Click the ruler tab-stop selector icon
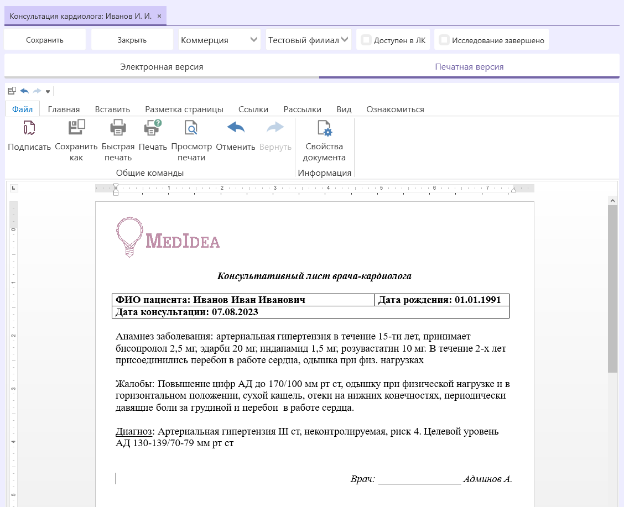The image size is (624, 507). pyautogui.click(x=13, y=188)
